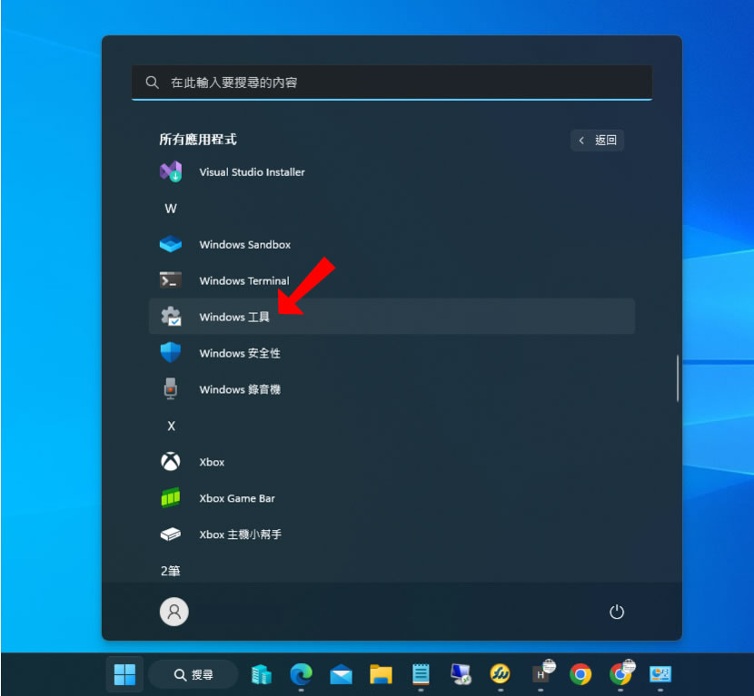The image size is (754, 696).
Task: Click the search field in the Start menu
Action: point(392,83)
